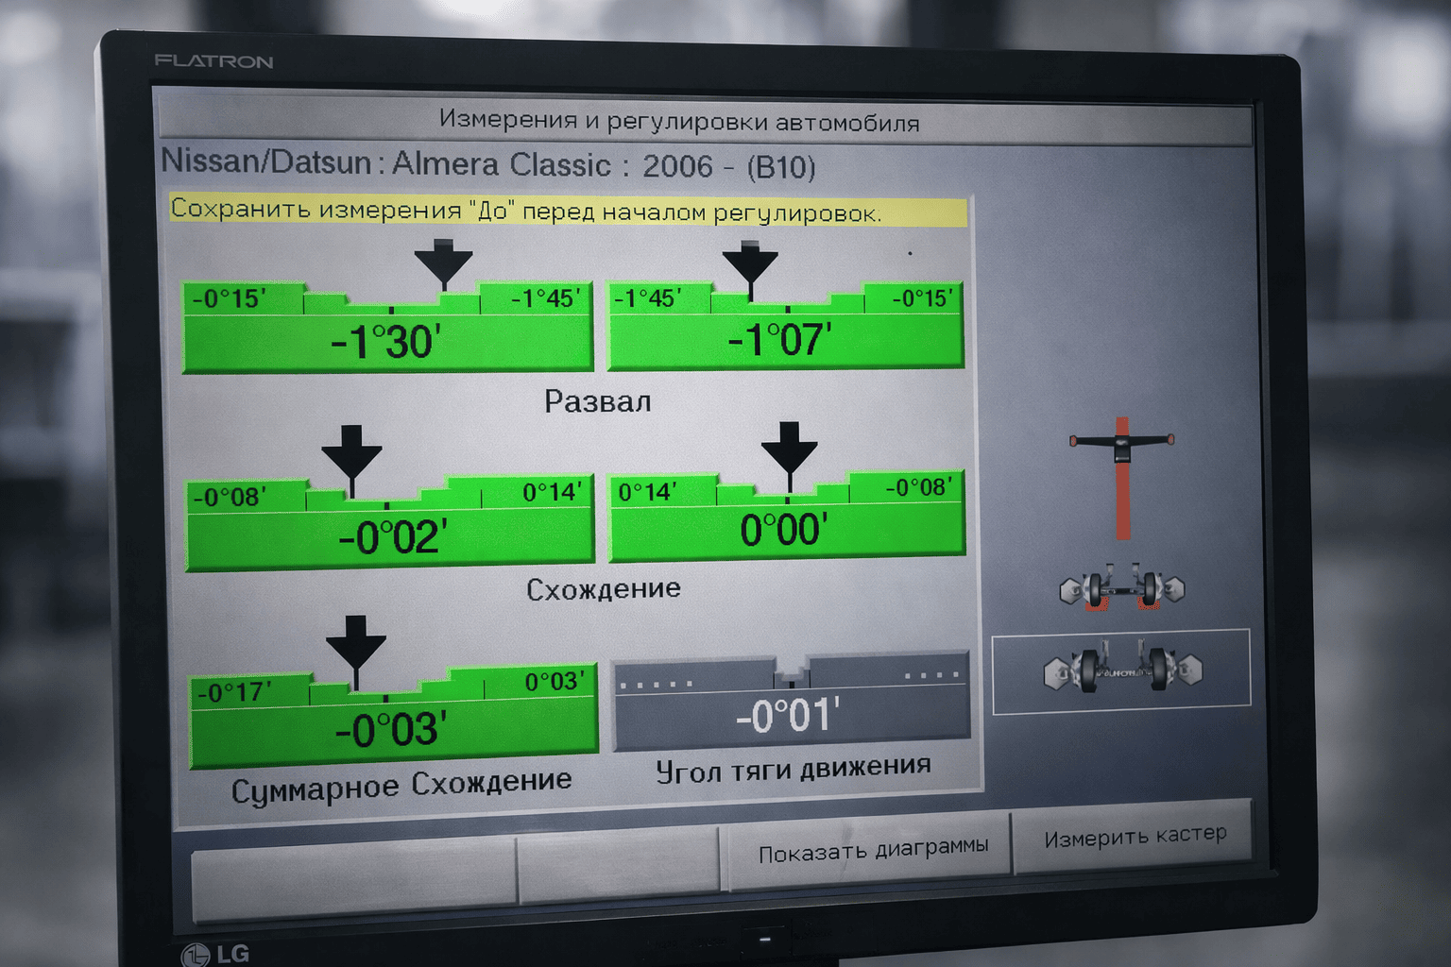
Task: Click the -0°15' limit on right camber gauge
Action: click(x=924, y=298)
